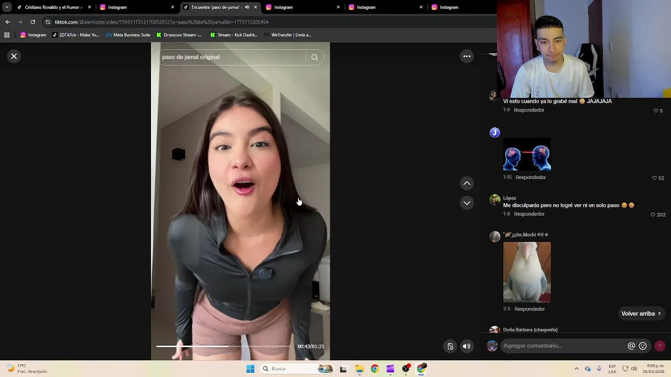
Task: Toggle the auto-scroll icon beside the volume
Action: 450,346
